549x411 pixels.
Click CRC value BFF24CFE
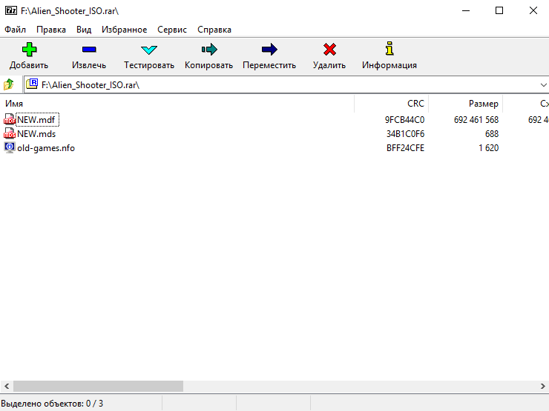[x=405, y=148]
